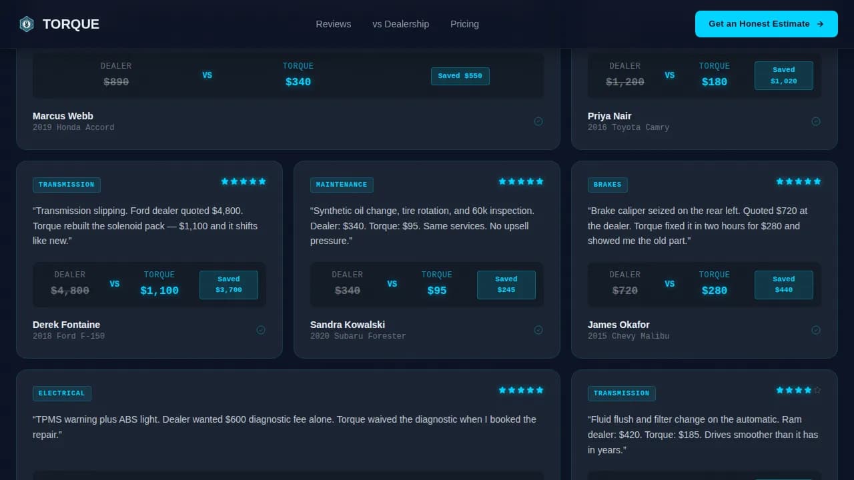
Task: Click the Saved $245 badge
Action: [506, 285]
